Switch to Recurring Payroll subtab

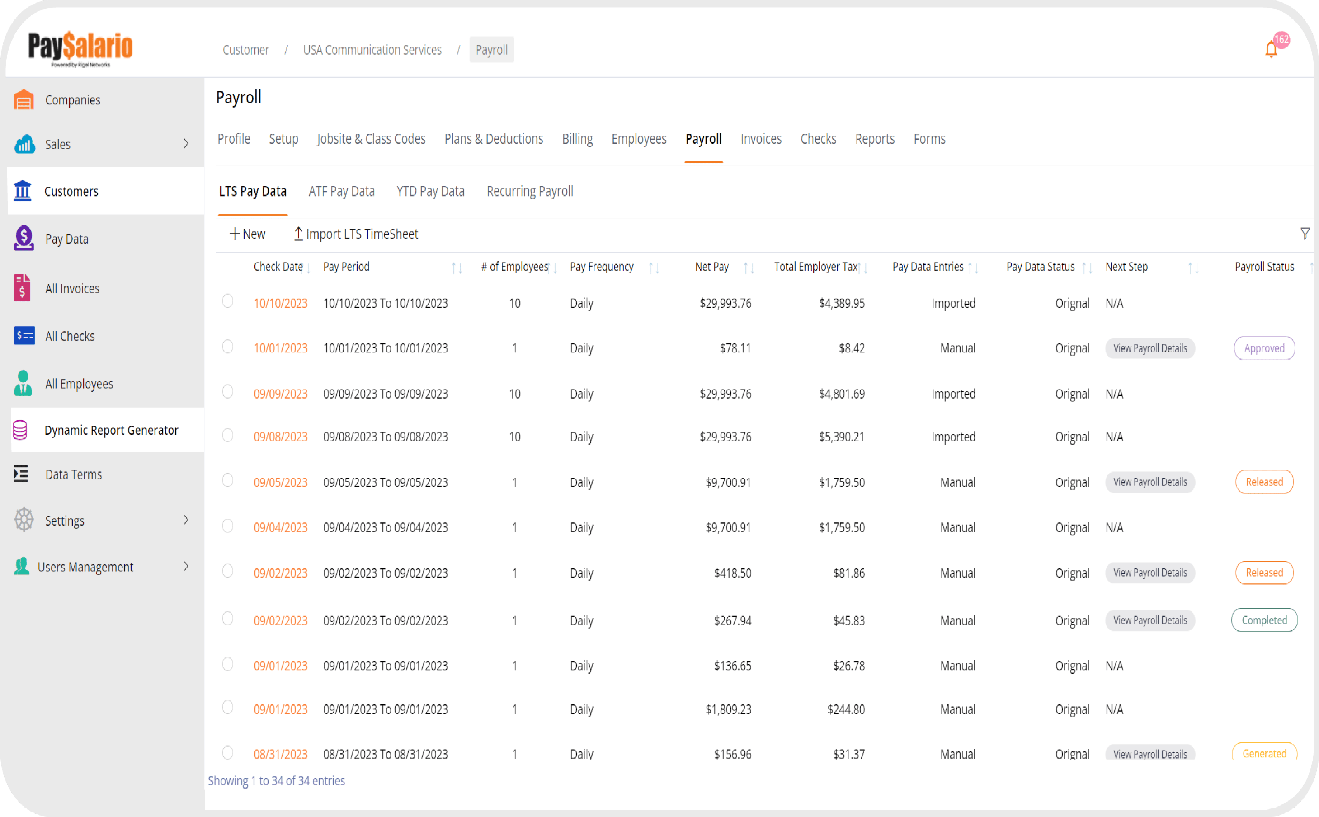530,191
